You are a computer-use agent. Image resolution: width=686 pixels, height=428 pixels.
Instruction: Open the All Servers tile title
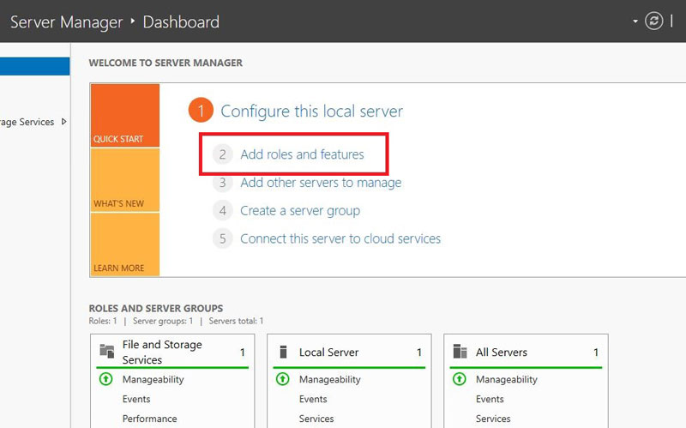click(502, 353)
